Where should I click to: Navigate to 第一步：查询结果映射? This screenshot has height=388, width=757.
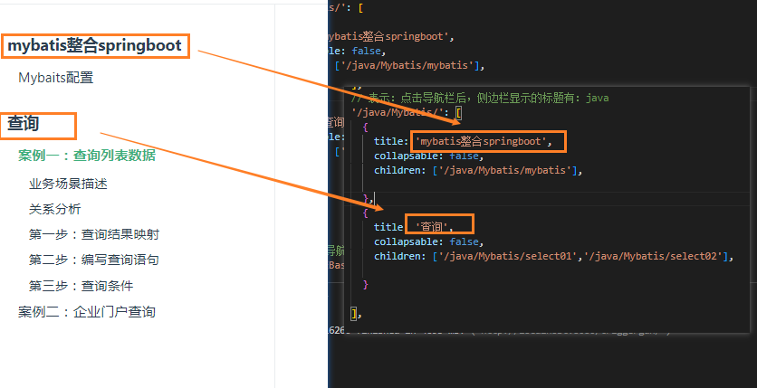coord(93,234)
